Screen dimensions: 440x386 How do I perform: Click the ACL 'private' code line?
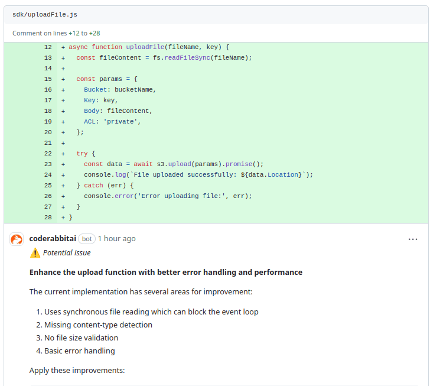click(112, 122)
